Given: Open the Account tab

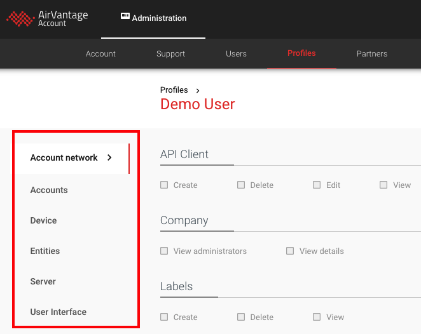Looking at the screenshot, I should pos(100,54).
